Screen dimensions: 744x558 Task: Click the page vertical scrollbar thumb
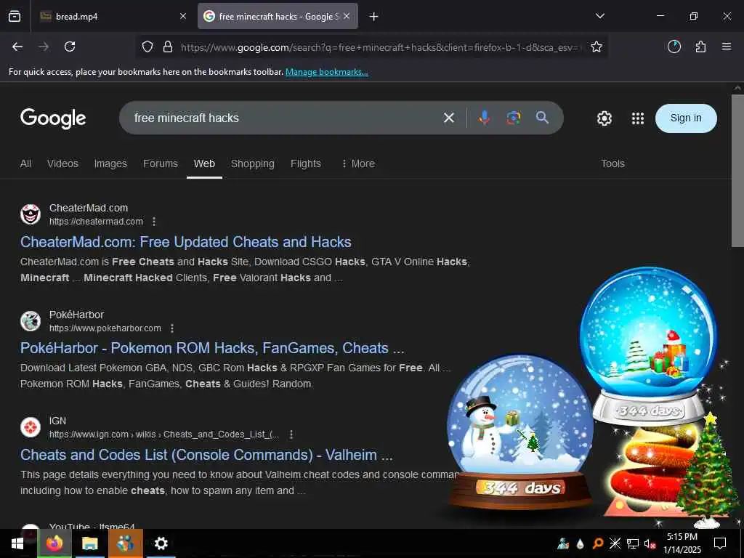737,171
